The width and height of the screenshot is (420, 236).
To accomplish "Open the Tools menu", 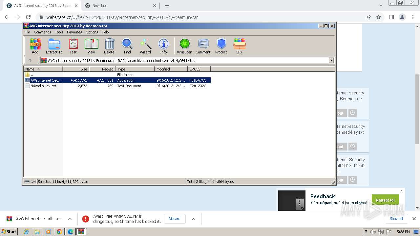I will (x=59, y=32).
